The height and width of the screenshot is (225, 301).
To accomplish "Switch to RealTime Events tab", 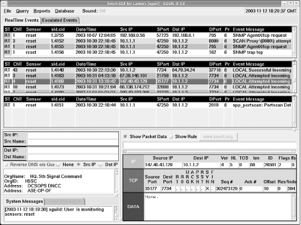I will coord(21,20).
